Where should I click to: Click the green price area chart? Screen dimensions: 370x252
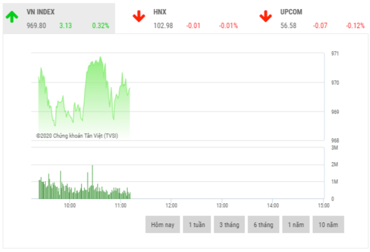(89, 101)
